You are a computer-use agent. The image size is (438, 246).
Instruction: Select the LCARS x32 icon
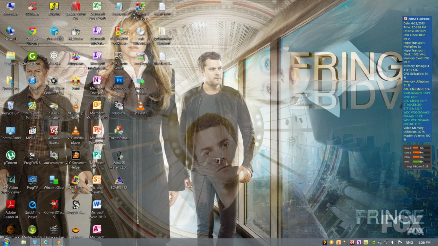tap(119, 183)
